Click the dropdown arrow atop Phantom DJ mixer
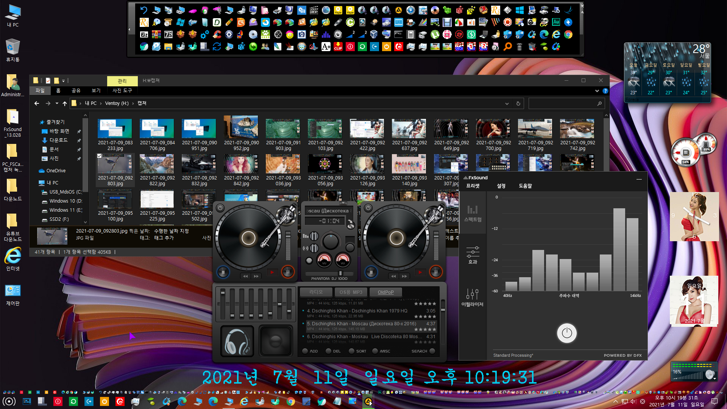The height and width of the screenshot is (409, 727). (x=343, y=203)
